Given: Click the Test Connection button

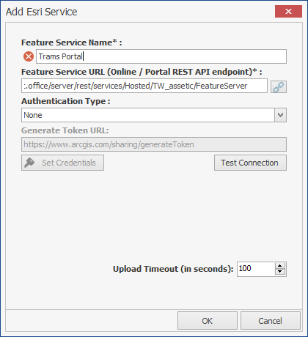Looking at the screenshot, I should (250, 163).
